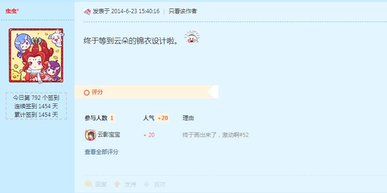The image size is (387, 193).
Task: Select 只看该作者 to filter by author
Action: tap(182, 11)
